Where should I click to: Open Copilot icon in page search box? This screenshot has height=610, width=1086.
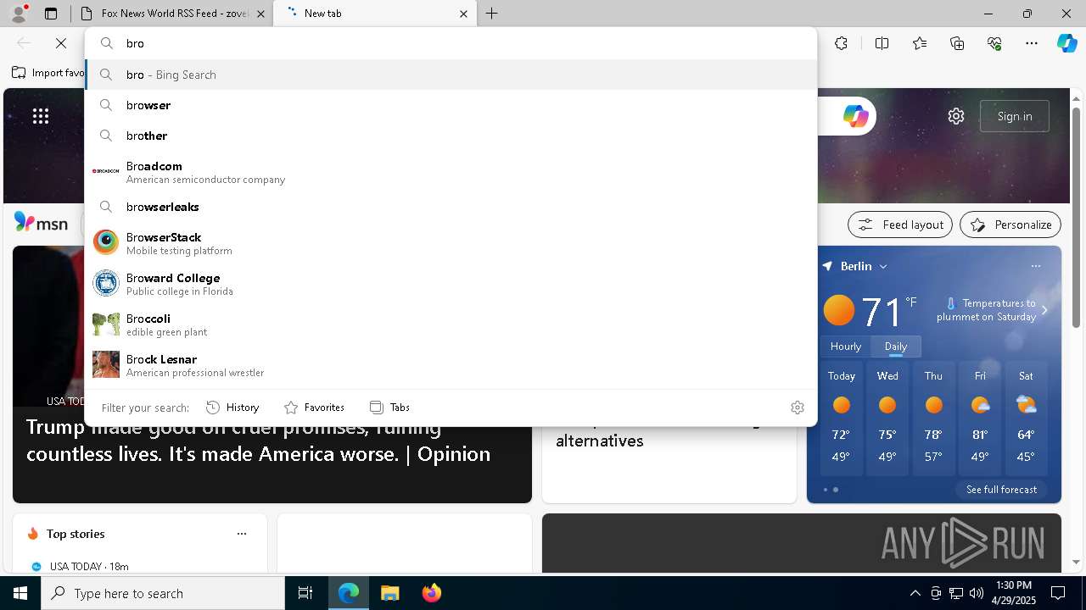(x=855, y=116)
